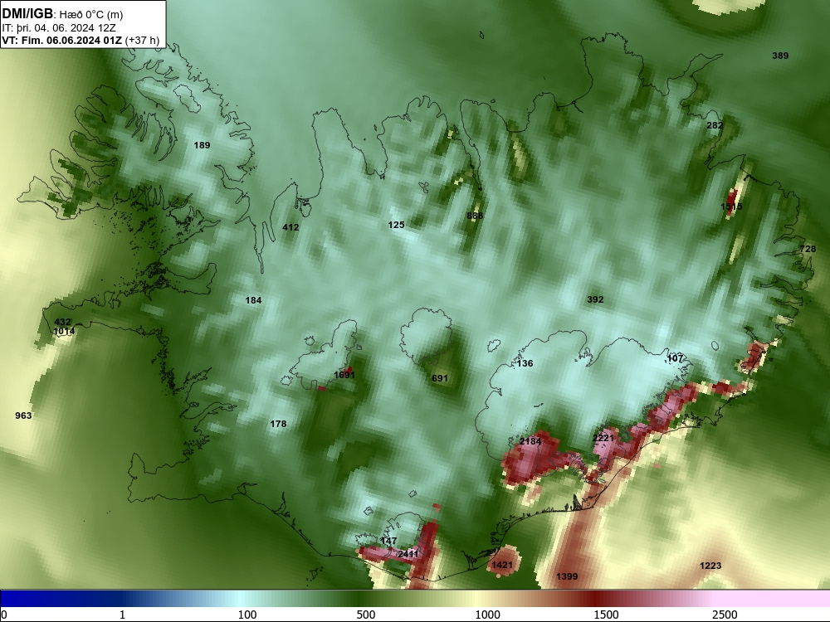
Task: Select the 282 height label
Action: 715,125
